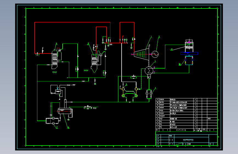Click the cyan title block drawing name

(188, 140)
